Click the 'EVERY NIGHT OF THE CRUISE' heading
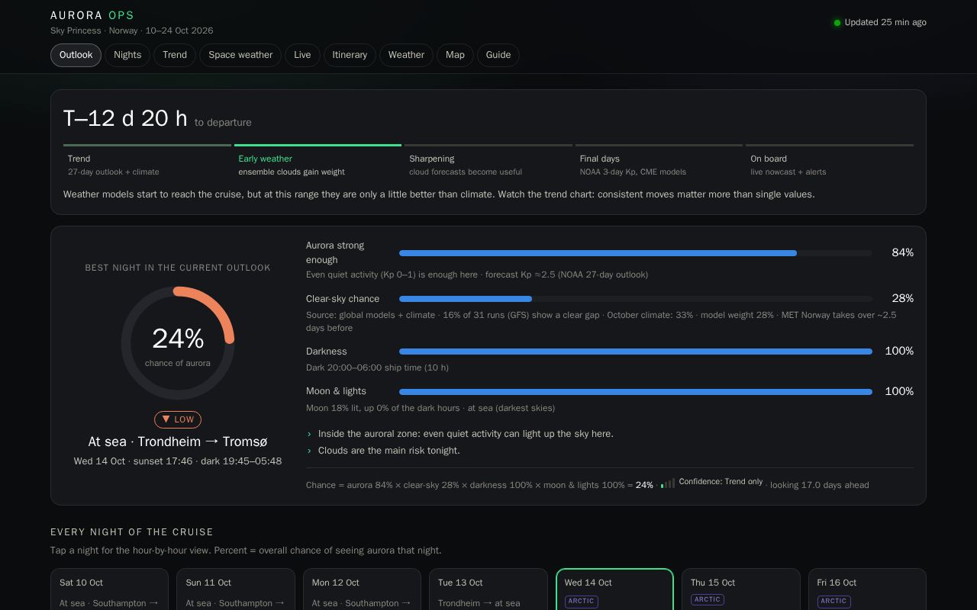 (x=132, y=532)
